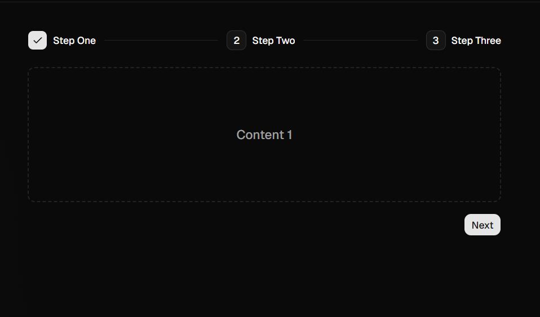The image size is (540, 317).
Task: Advance the wizard using Next
Action: coord(482,225)
